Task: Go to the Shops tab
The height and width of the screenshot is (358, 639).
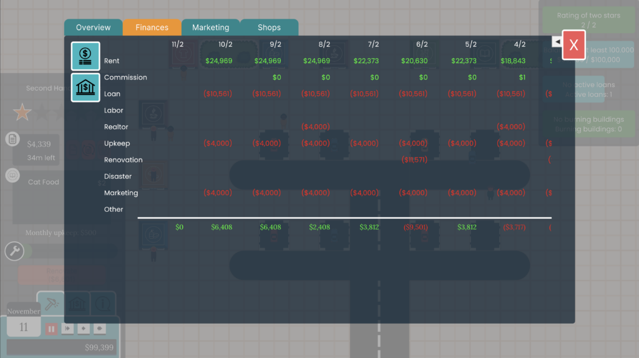Action: tap(269, 27)
